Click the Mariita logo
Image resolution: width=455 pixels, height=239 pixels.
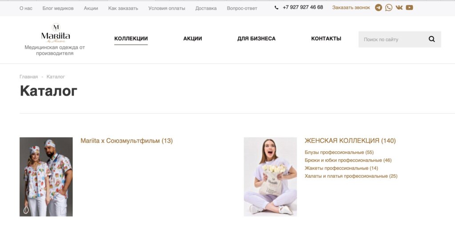[56, 33]
